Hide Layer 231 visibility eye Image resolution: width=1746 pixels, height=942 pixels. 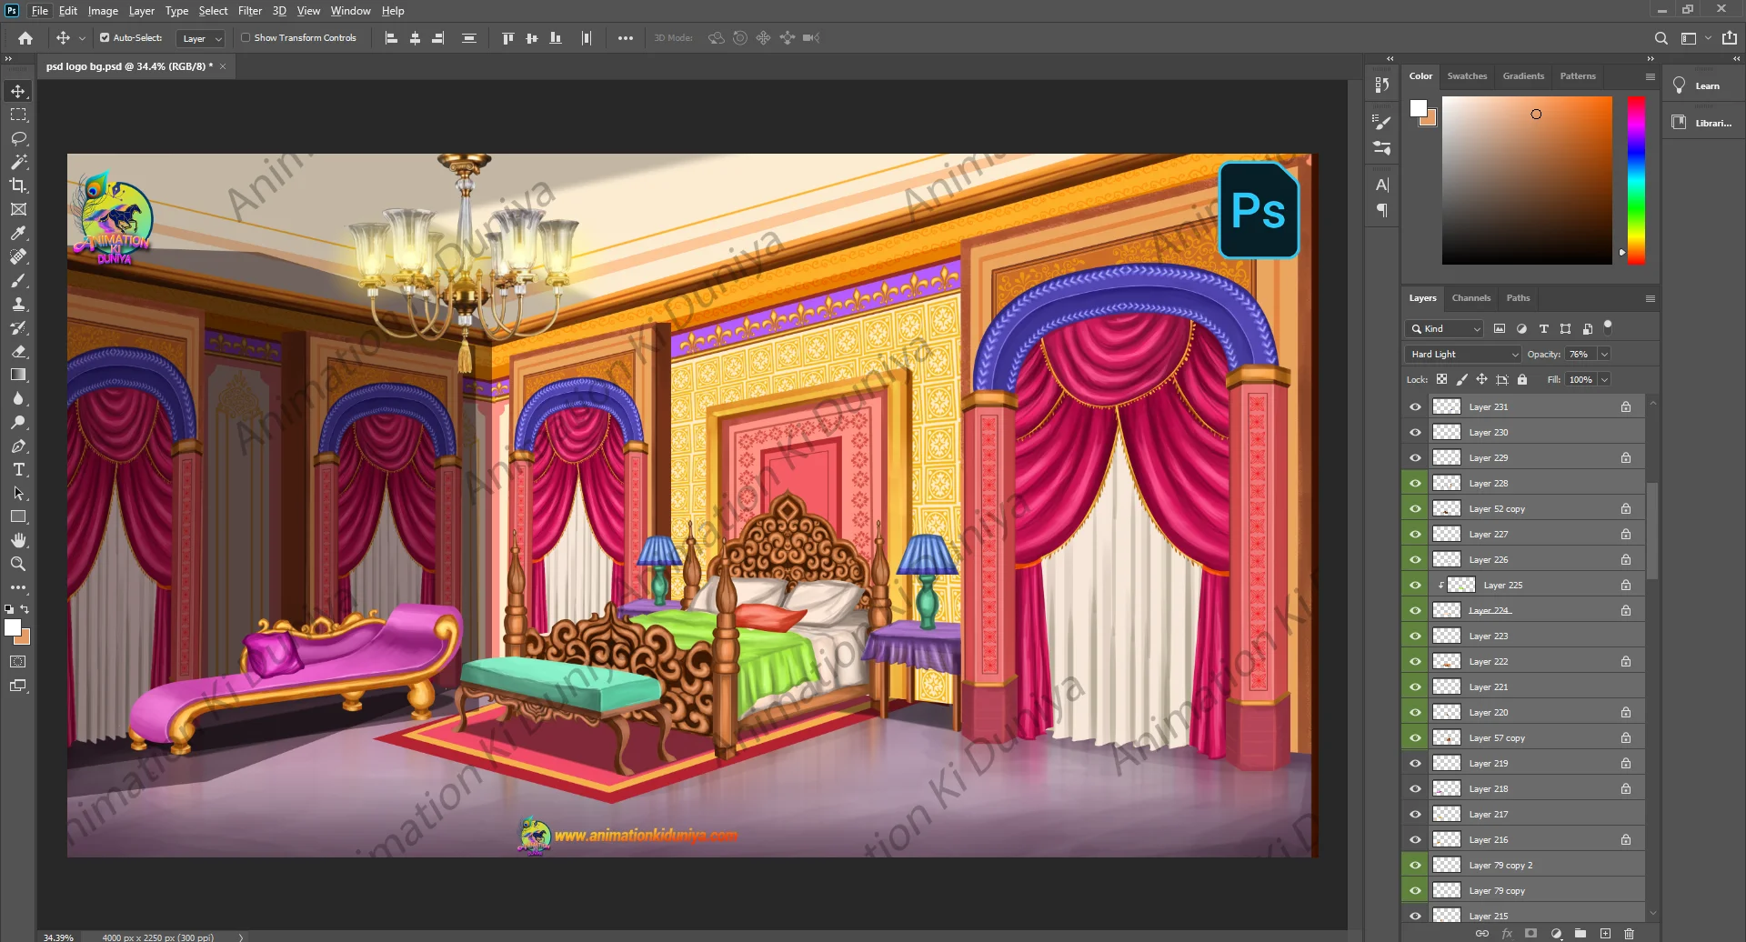click(1415, 407)
